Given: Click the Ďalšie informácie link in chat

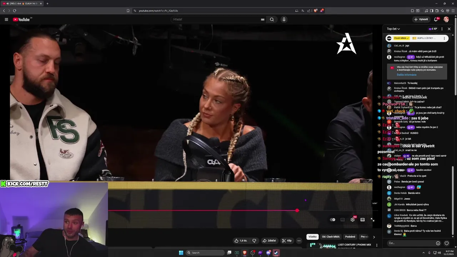Looking at the screenshot, I should point(407,75).
